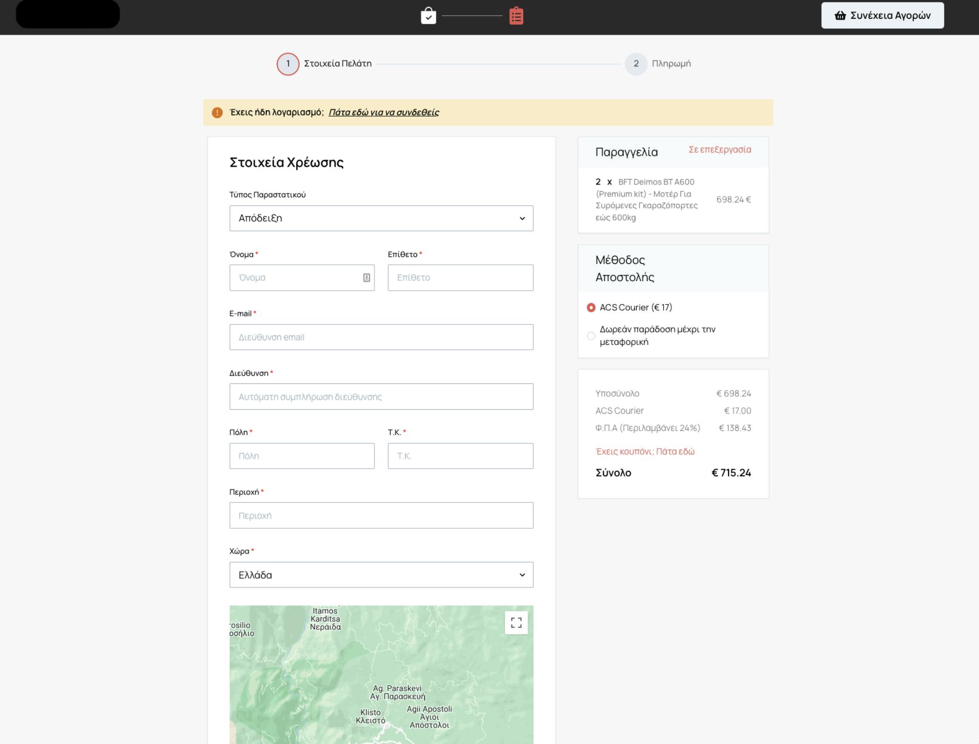Screen dimensions: 979x744
Task: Click the step 2 circle Πληρωμή
Action: pos(636,64)
